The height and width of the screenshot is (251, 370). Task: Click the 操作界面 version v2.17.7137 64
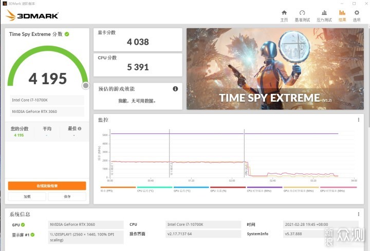203,234
